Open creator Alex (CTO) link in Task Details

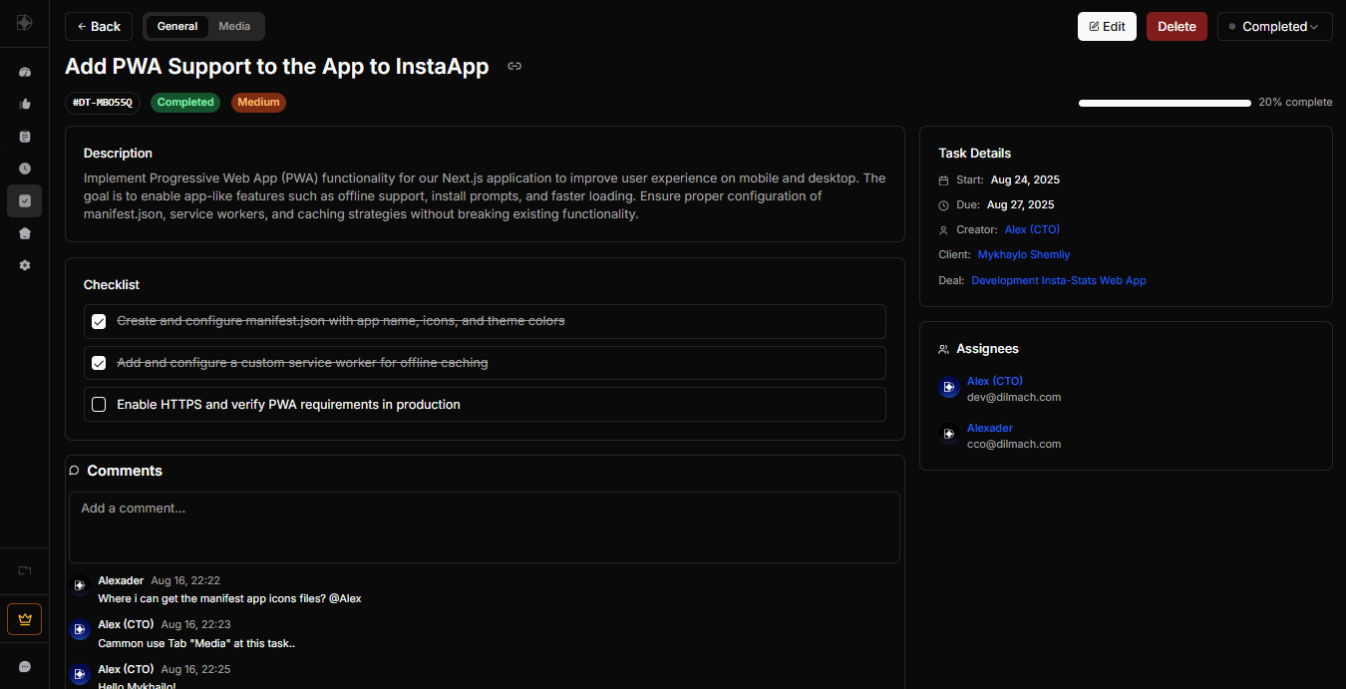pyautogui.click(x=1032, y=230)
